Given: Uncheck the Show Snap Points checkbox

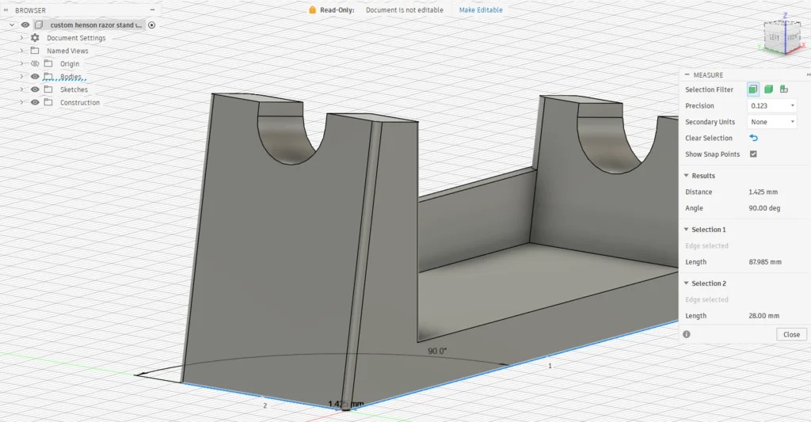Looking at the screenshot, I should pyautogui.click(x=753, y=154).
